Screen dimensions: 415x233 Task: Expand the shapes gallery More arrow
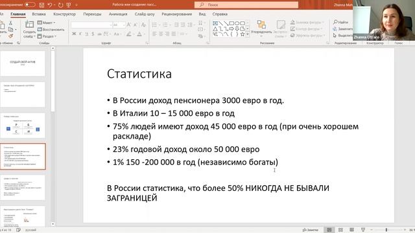pos(248,34)
